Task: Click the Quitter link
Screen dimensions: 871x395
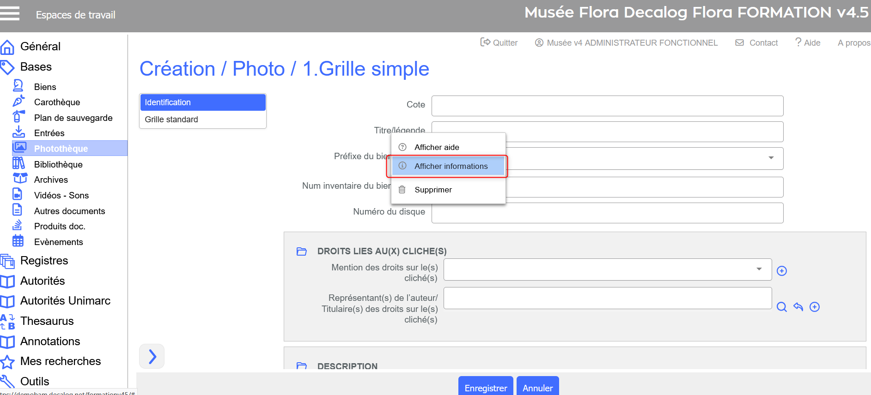Action: 499,43
